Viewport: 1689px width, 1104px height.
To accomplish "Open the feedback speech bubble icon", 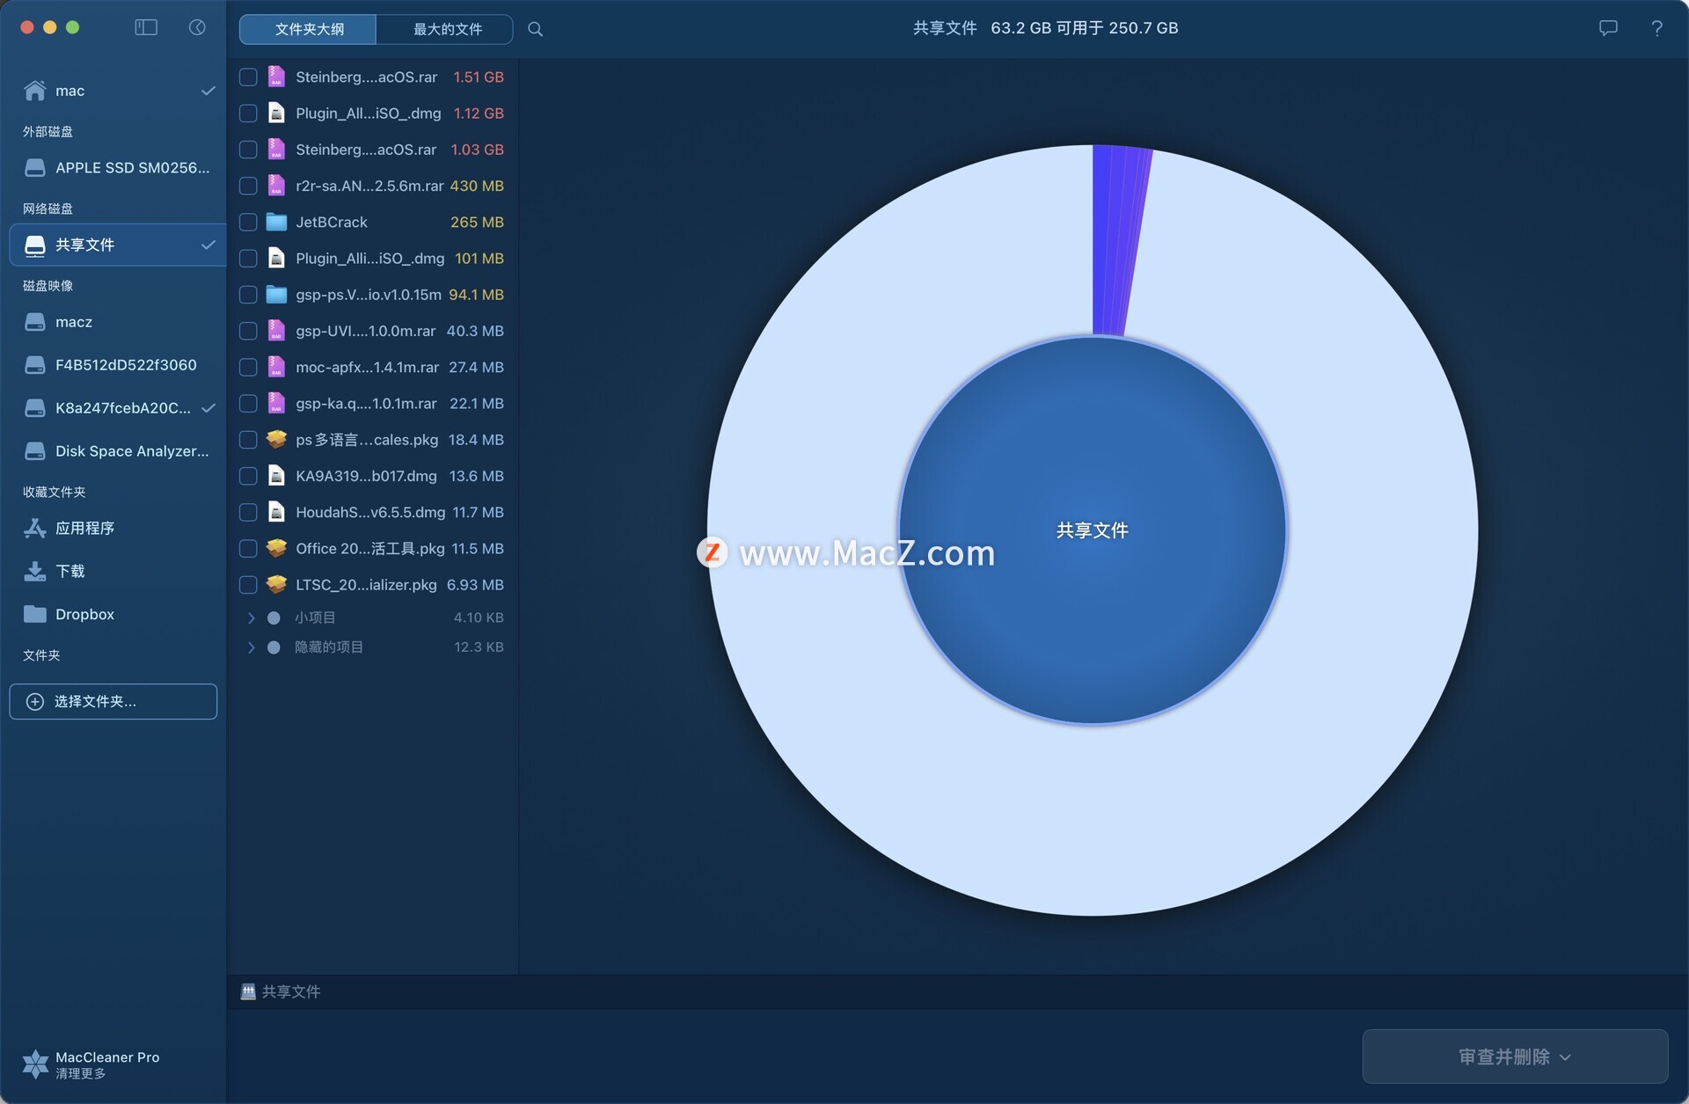I will tap(1608, 28).
